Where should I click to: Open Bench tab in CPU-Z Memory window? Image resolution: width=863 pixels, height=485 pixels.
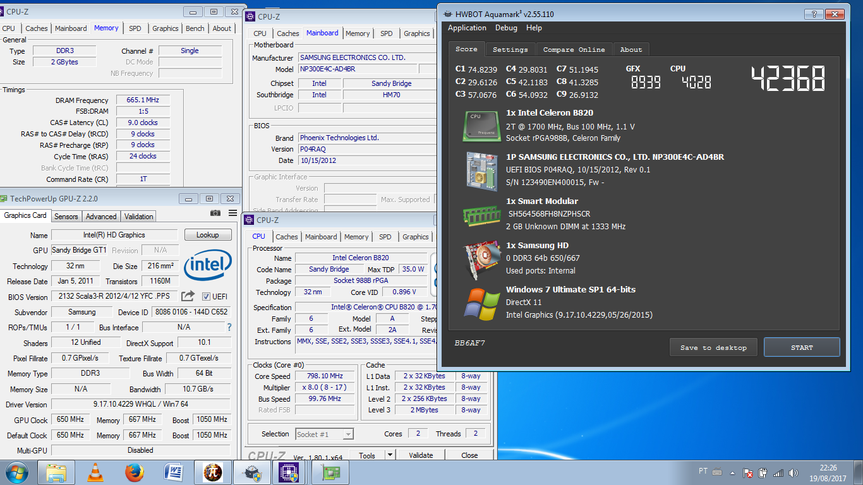[195, 28]
